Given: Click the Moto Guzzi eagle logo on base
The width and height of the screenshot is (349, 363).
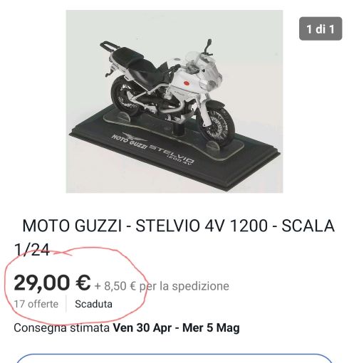Looking at the screenshot, I should (x=132, y=137).
